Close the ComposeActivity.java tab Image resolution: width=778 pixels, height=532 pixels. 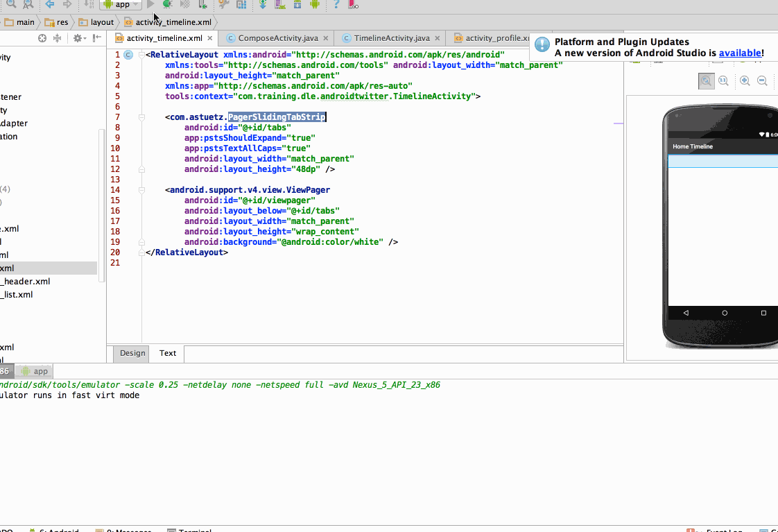click(325, 38)
